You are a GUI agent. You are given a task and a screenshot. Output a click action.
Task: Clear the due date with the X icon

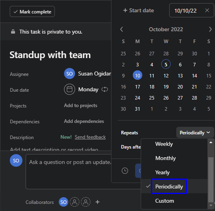pyautogui.click(x=207, y=10)
